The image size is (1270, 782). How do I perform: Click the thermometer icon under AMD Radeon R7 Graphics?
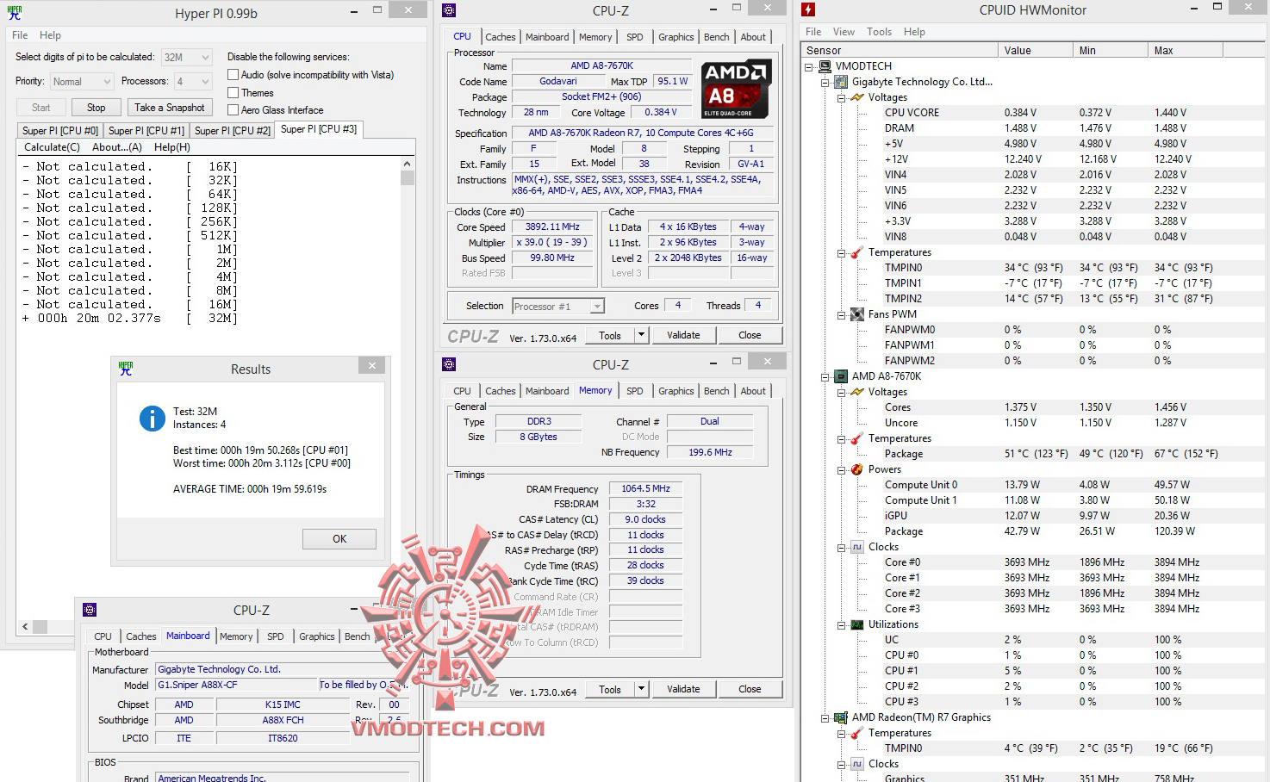coord(857,733)
